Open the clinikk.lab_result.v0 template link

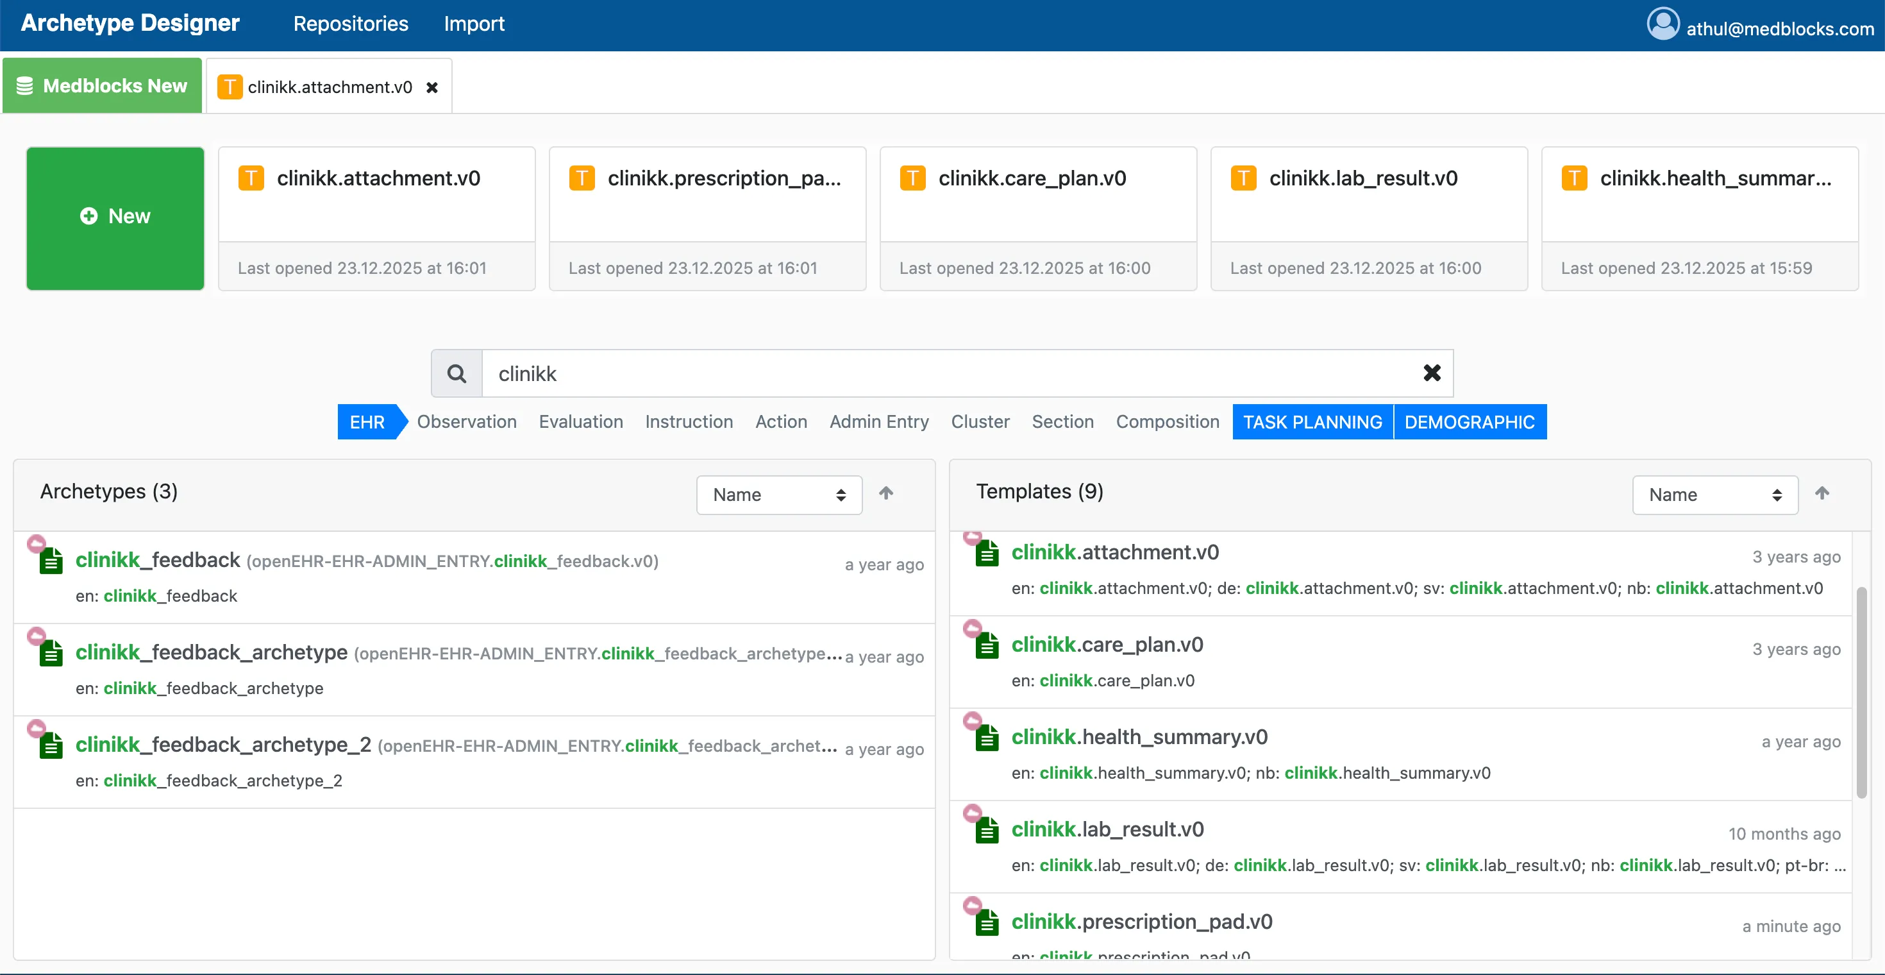point(1109,828)
